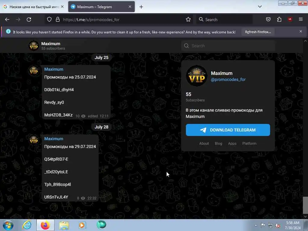Focus the Telegram channel Search field

(x=228, y=46)
